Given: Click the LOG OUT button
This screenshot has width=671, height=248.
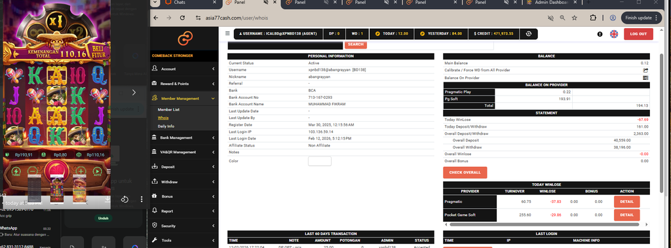Looking at the screenshot, I should (638, 34).
